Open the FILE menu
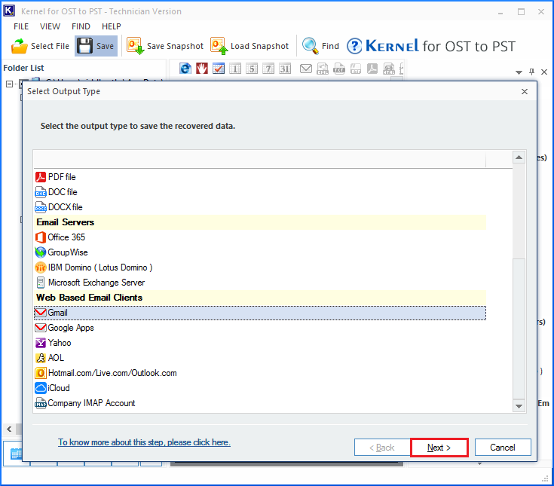554x486 pixels. click(21, 26)
